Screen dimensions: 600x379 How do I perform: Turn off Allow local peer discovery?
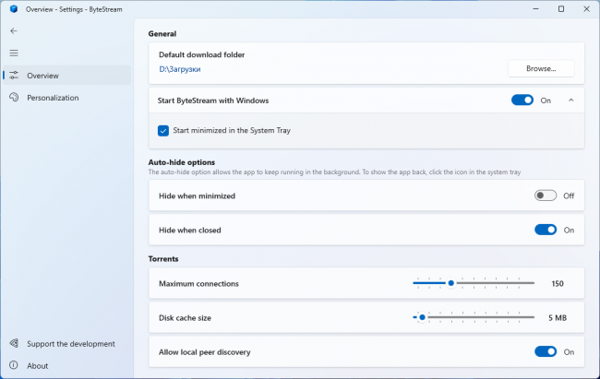[546, 351]
